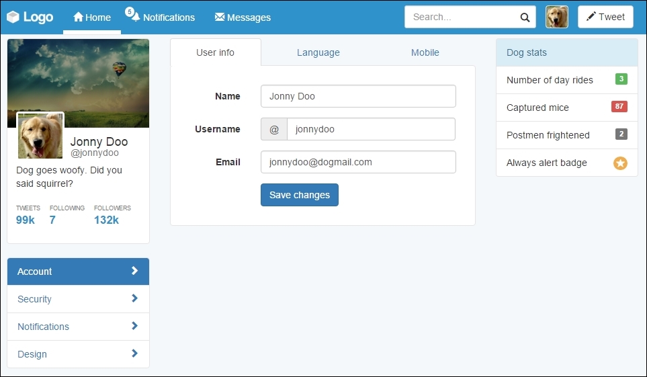Click the Number of day rides row
Viewport: 647px width, 377px height.
click(x=567, y=80)
